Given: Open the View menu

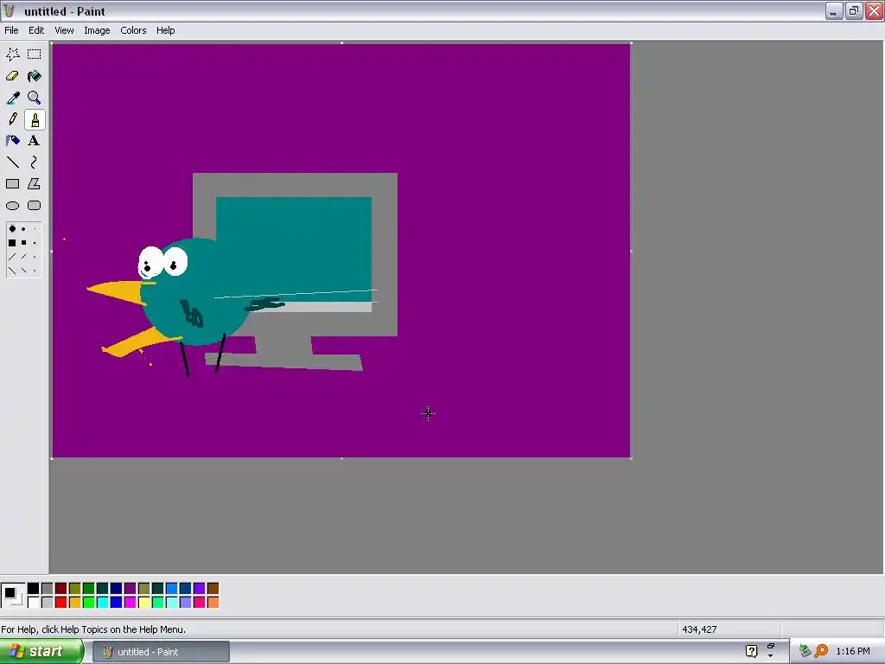Looking at the screenshot, I should (x=64, y=30).
